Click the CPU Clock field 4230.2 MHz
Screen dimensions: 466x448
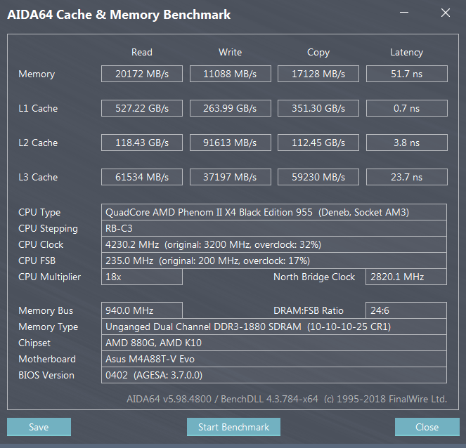(x=274, y=244)
